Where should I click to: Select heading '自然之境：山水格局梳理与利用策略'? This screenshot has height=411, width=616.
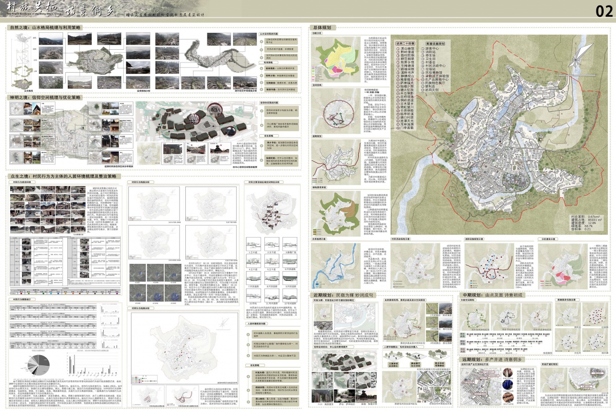point(45,28)
